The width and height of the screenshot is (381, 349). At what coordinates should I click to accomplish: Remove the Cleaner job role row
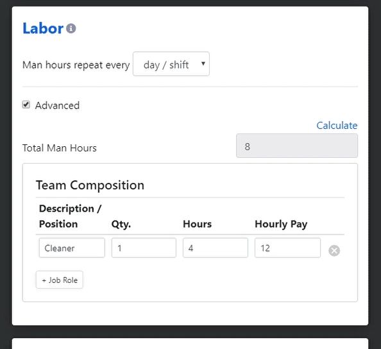[x=334, y=251]
